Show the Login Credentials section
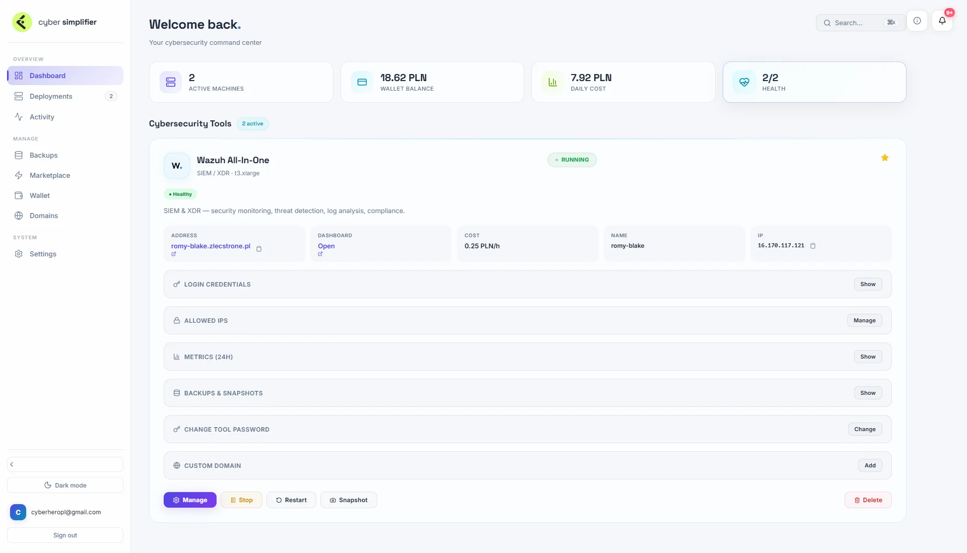This screenshot has height=553, width=967. point(868,284)
